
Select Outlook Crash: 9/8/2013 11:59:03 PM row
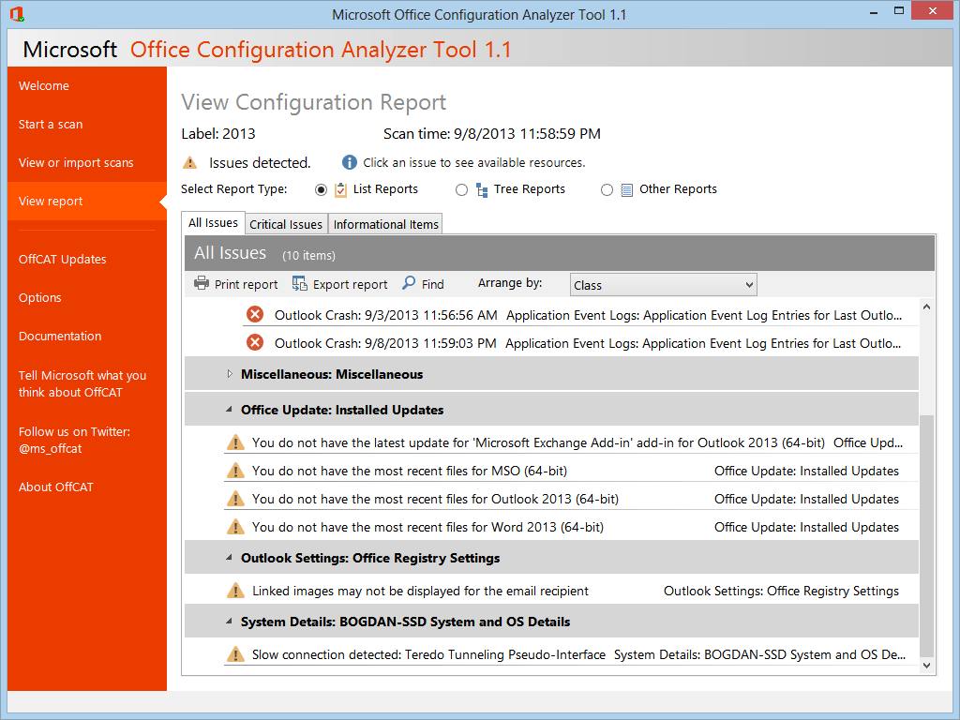(x=580, y=343)
